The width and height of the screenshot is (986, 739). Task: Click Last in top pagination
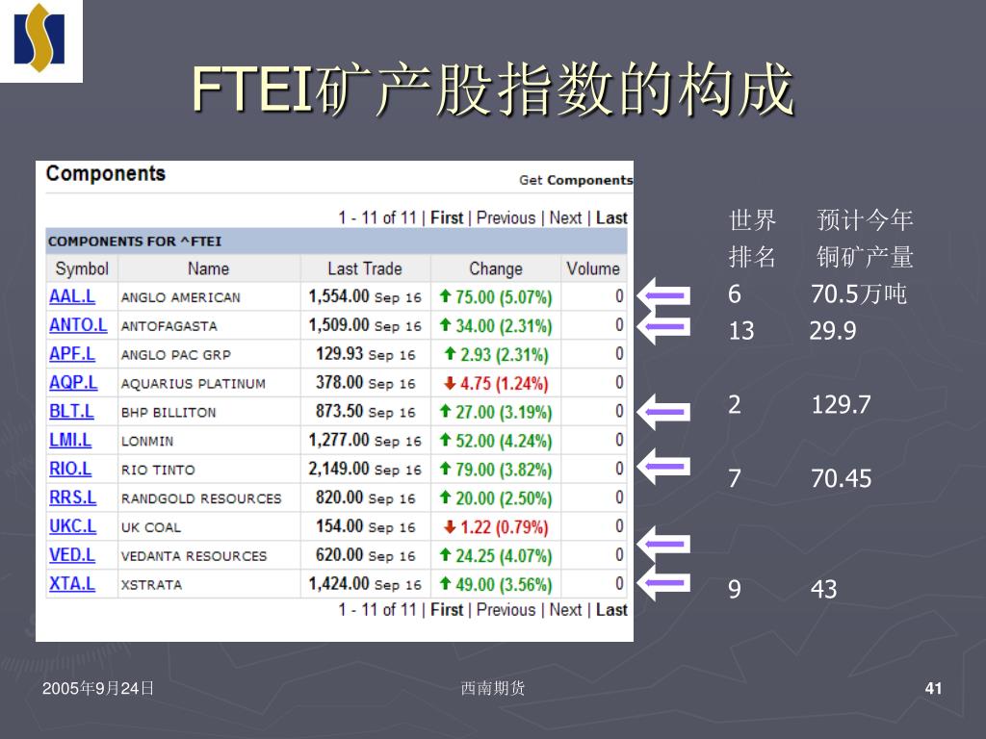tap(611, 218)
